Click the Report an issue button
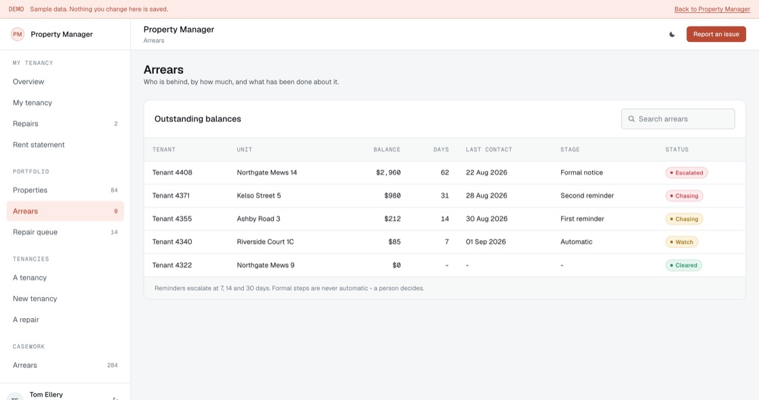 716,35
